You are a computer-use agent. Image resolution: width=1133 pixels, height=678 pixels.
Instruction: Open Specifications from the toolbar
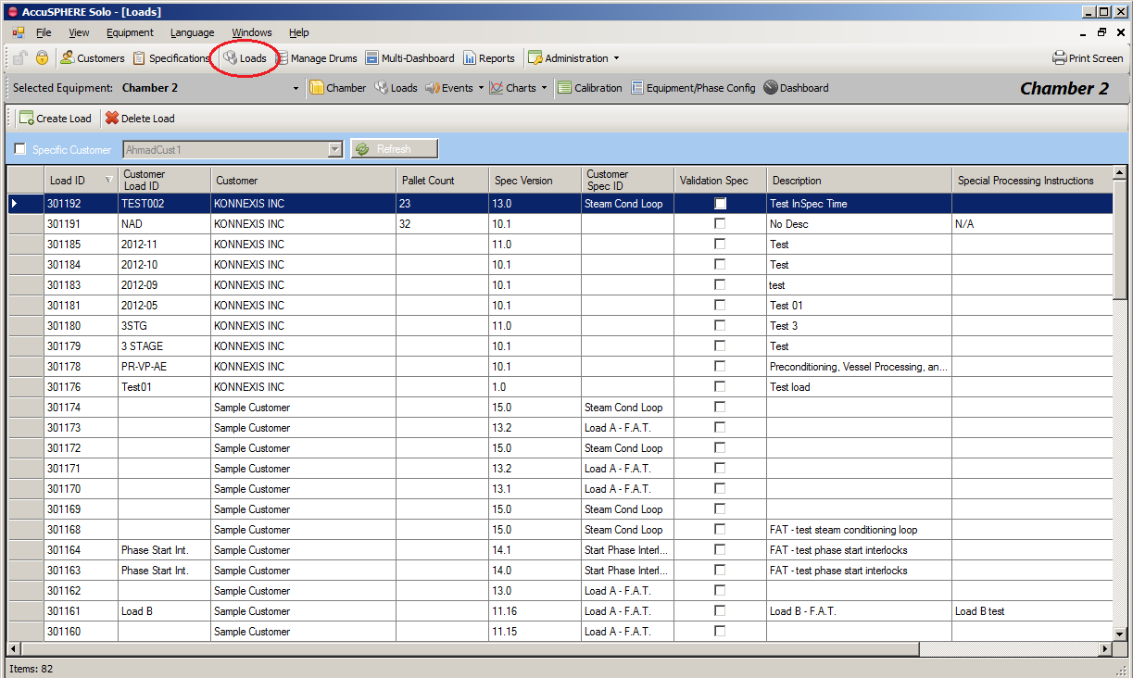click(171, 58)
